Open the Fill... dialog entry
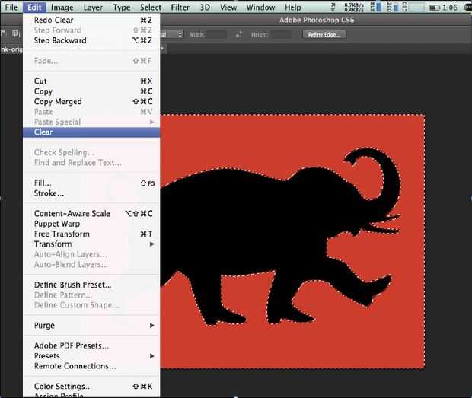 (x=91, y=183)
